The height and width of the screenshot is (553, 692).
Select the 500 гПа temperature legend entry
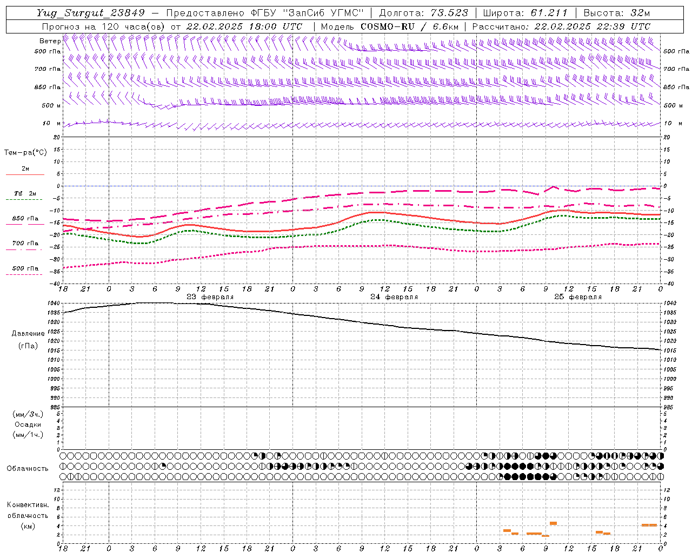pyautogui.click(x=25, y=268)
